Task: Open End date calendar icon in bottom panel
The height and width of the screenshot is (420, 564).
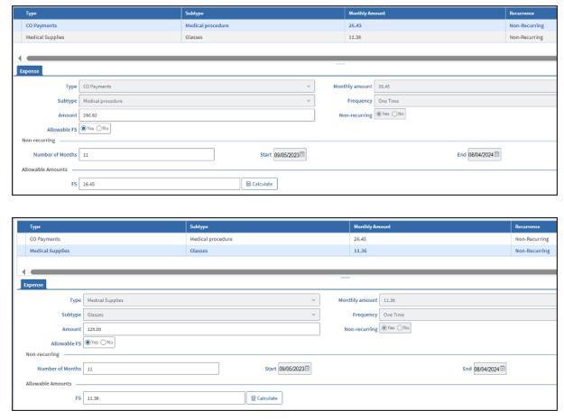Action: (x=503, y=369)
